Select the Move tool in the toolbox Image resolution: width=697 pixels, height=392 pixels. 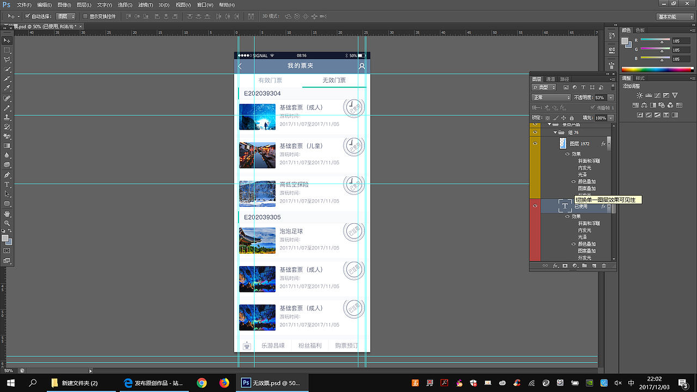(x=7, y=40)
